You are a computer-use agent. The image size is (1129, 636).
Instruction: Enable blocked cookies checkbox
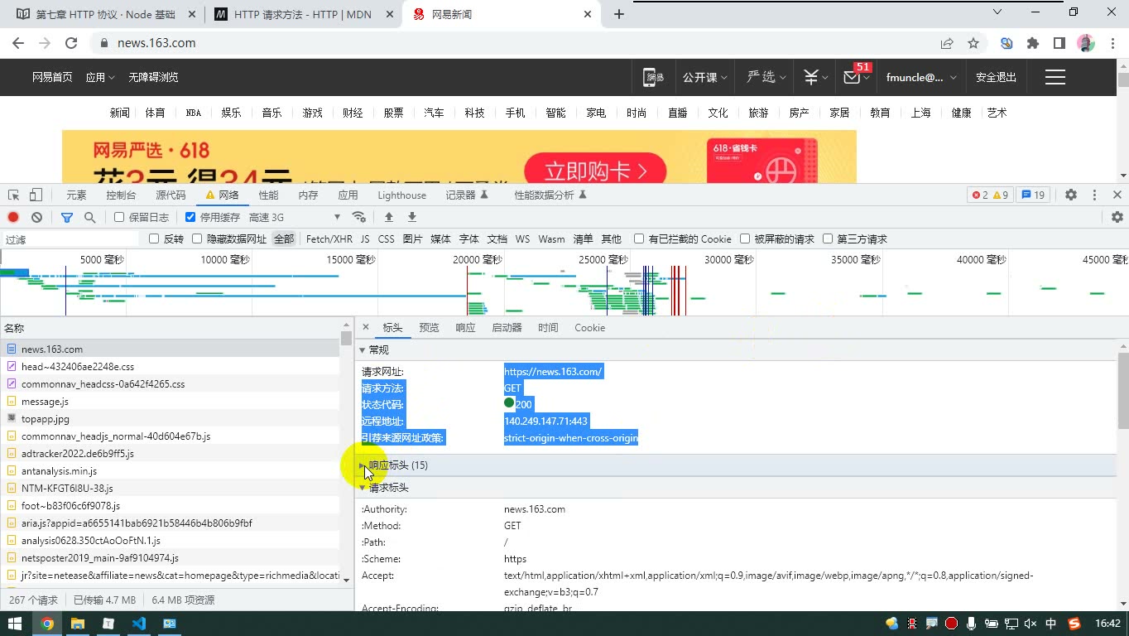coord(639,238)
